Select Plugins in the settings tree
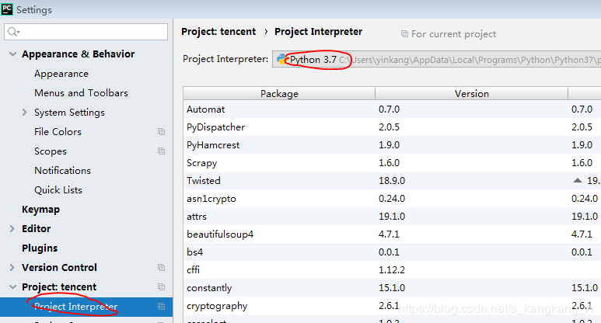This screenshot has height=323, width=601. [x=40, y=248]
